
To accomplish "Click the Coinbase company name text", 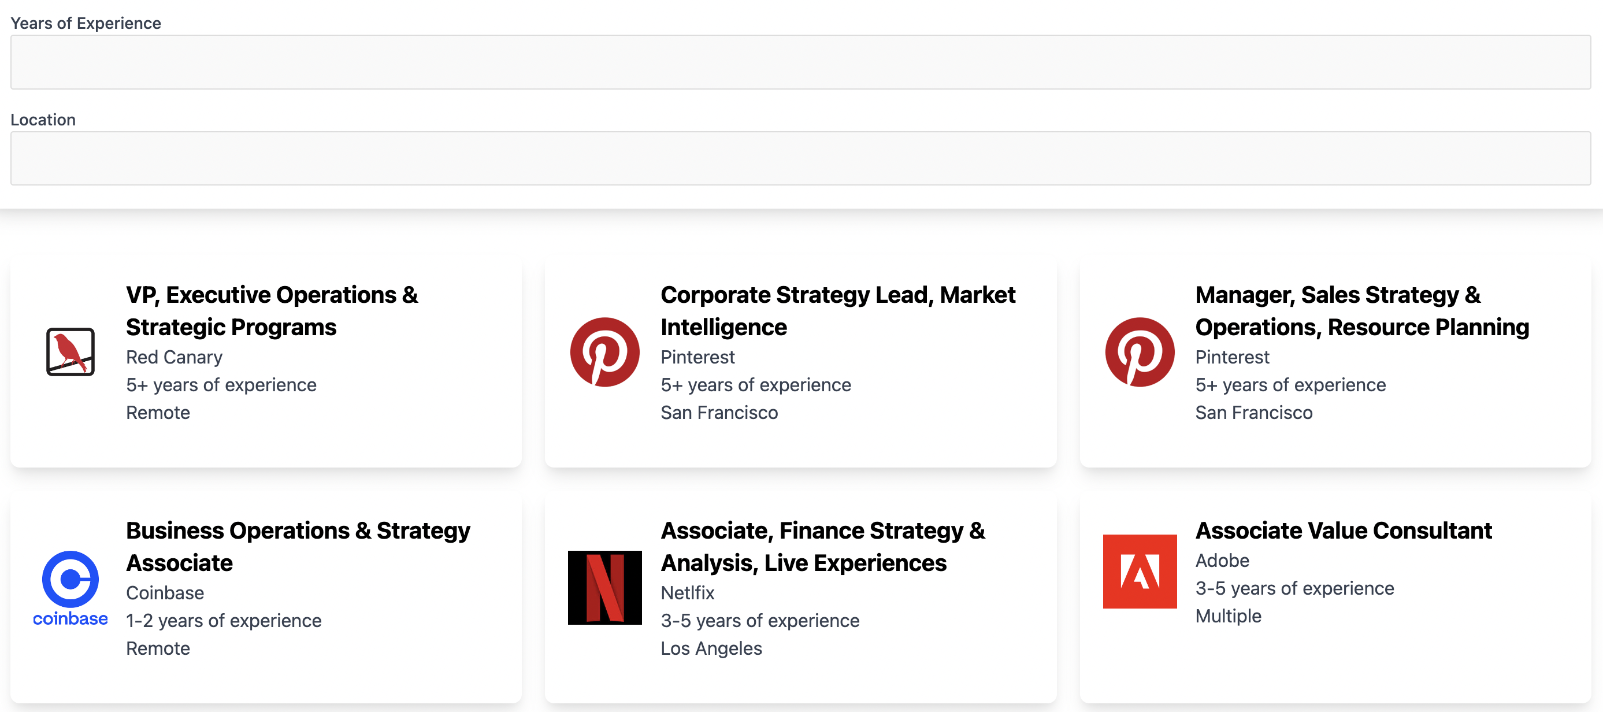I will pyautogui.click(x=165, y=592).
